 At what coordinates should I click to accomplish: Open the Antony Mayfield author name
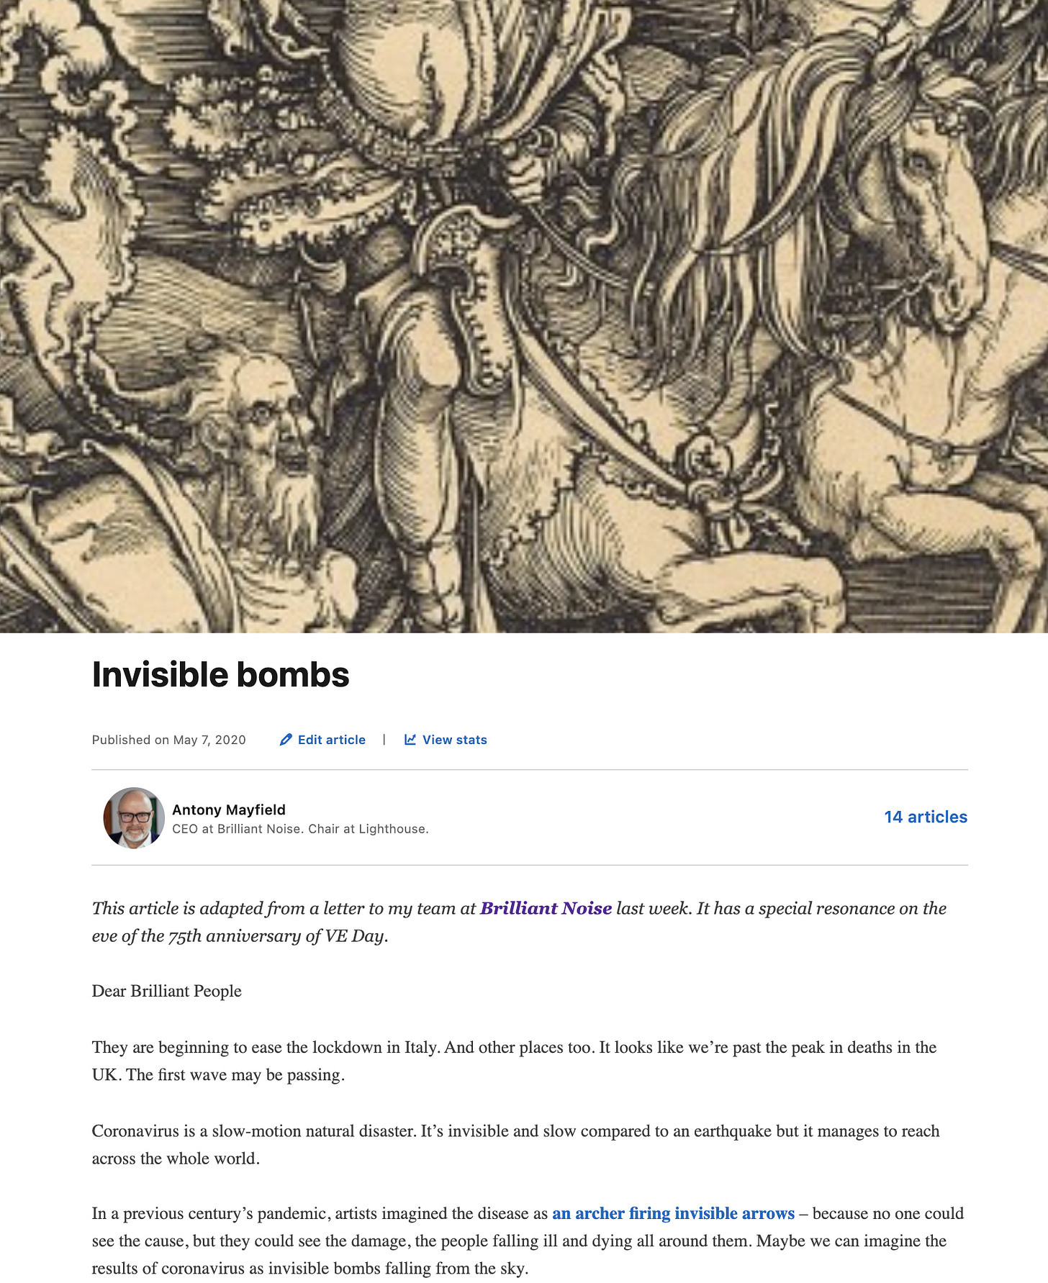point(229,810)
